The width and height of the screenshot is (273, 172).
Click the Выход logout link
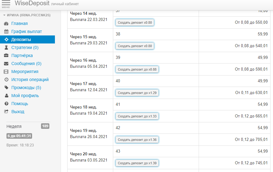pos(18,112)
